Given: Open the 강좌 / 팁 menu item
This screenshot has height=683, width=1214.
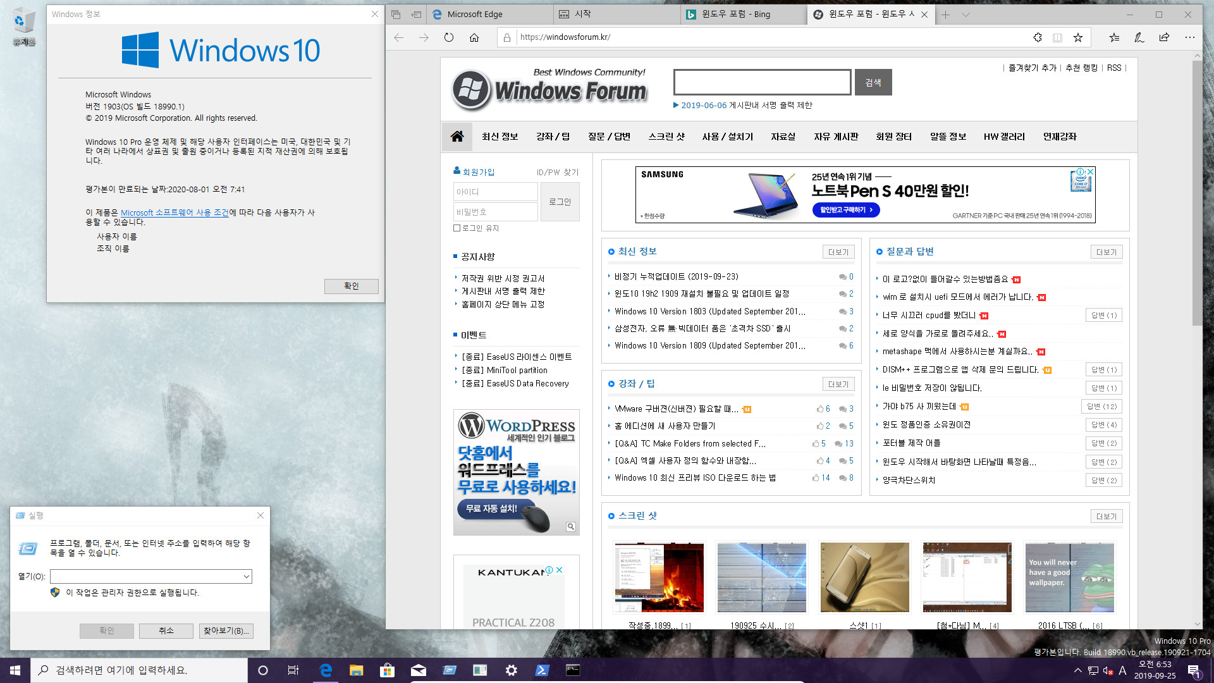Looking at the screenshot, I should pos(553,137).
